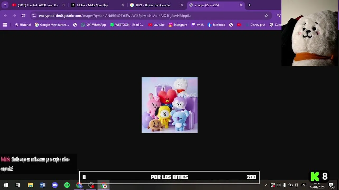Image resolution: width=339 pixels, height=190 pixels.
Task: Open the Instagram bookmark
Action: tap(178, 25)
